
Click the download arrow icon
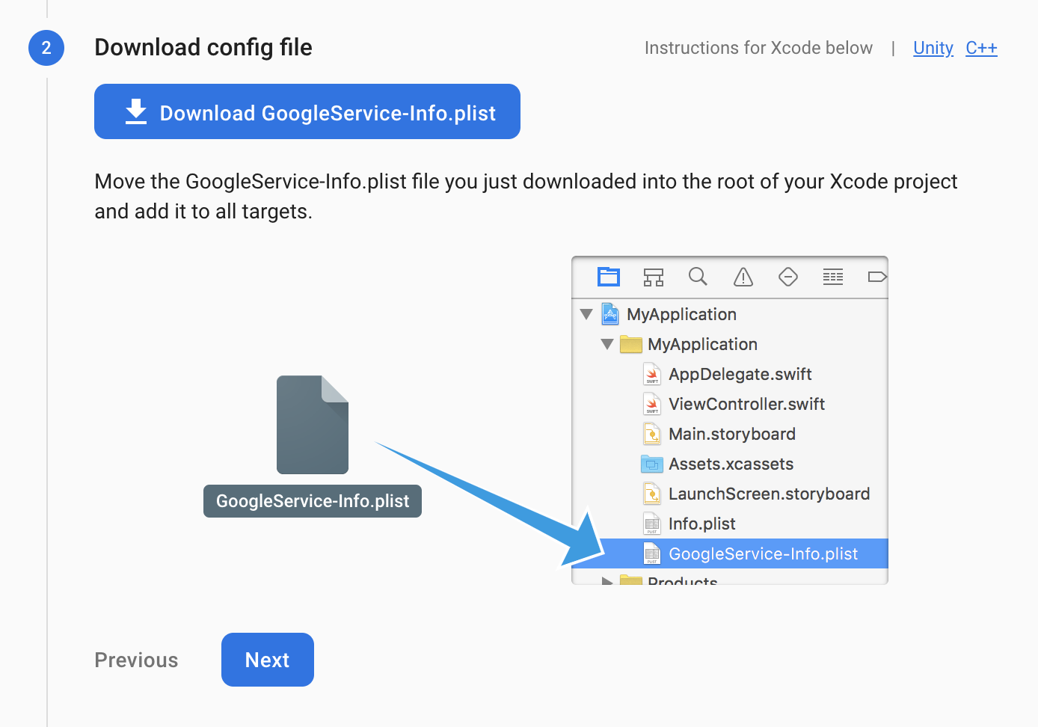pyautogui.click(x=136, y=111)
